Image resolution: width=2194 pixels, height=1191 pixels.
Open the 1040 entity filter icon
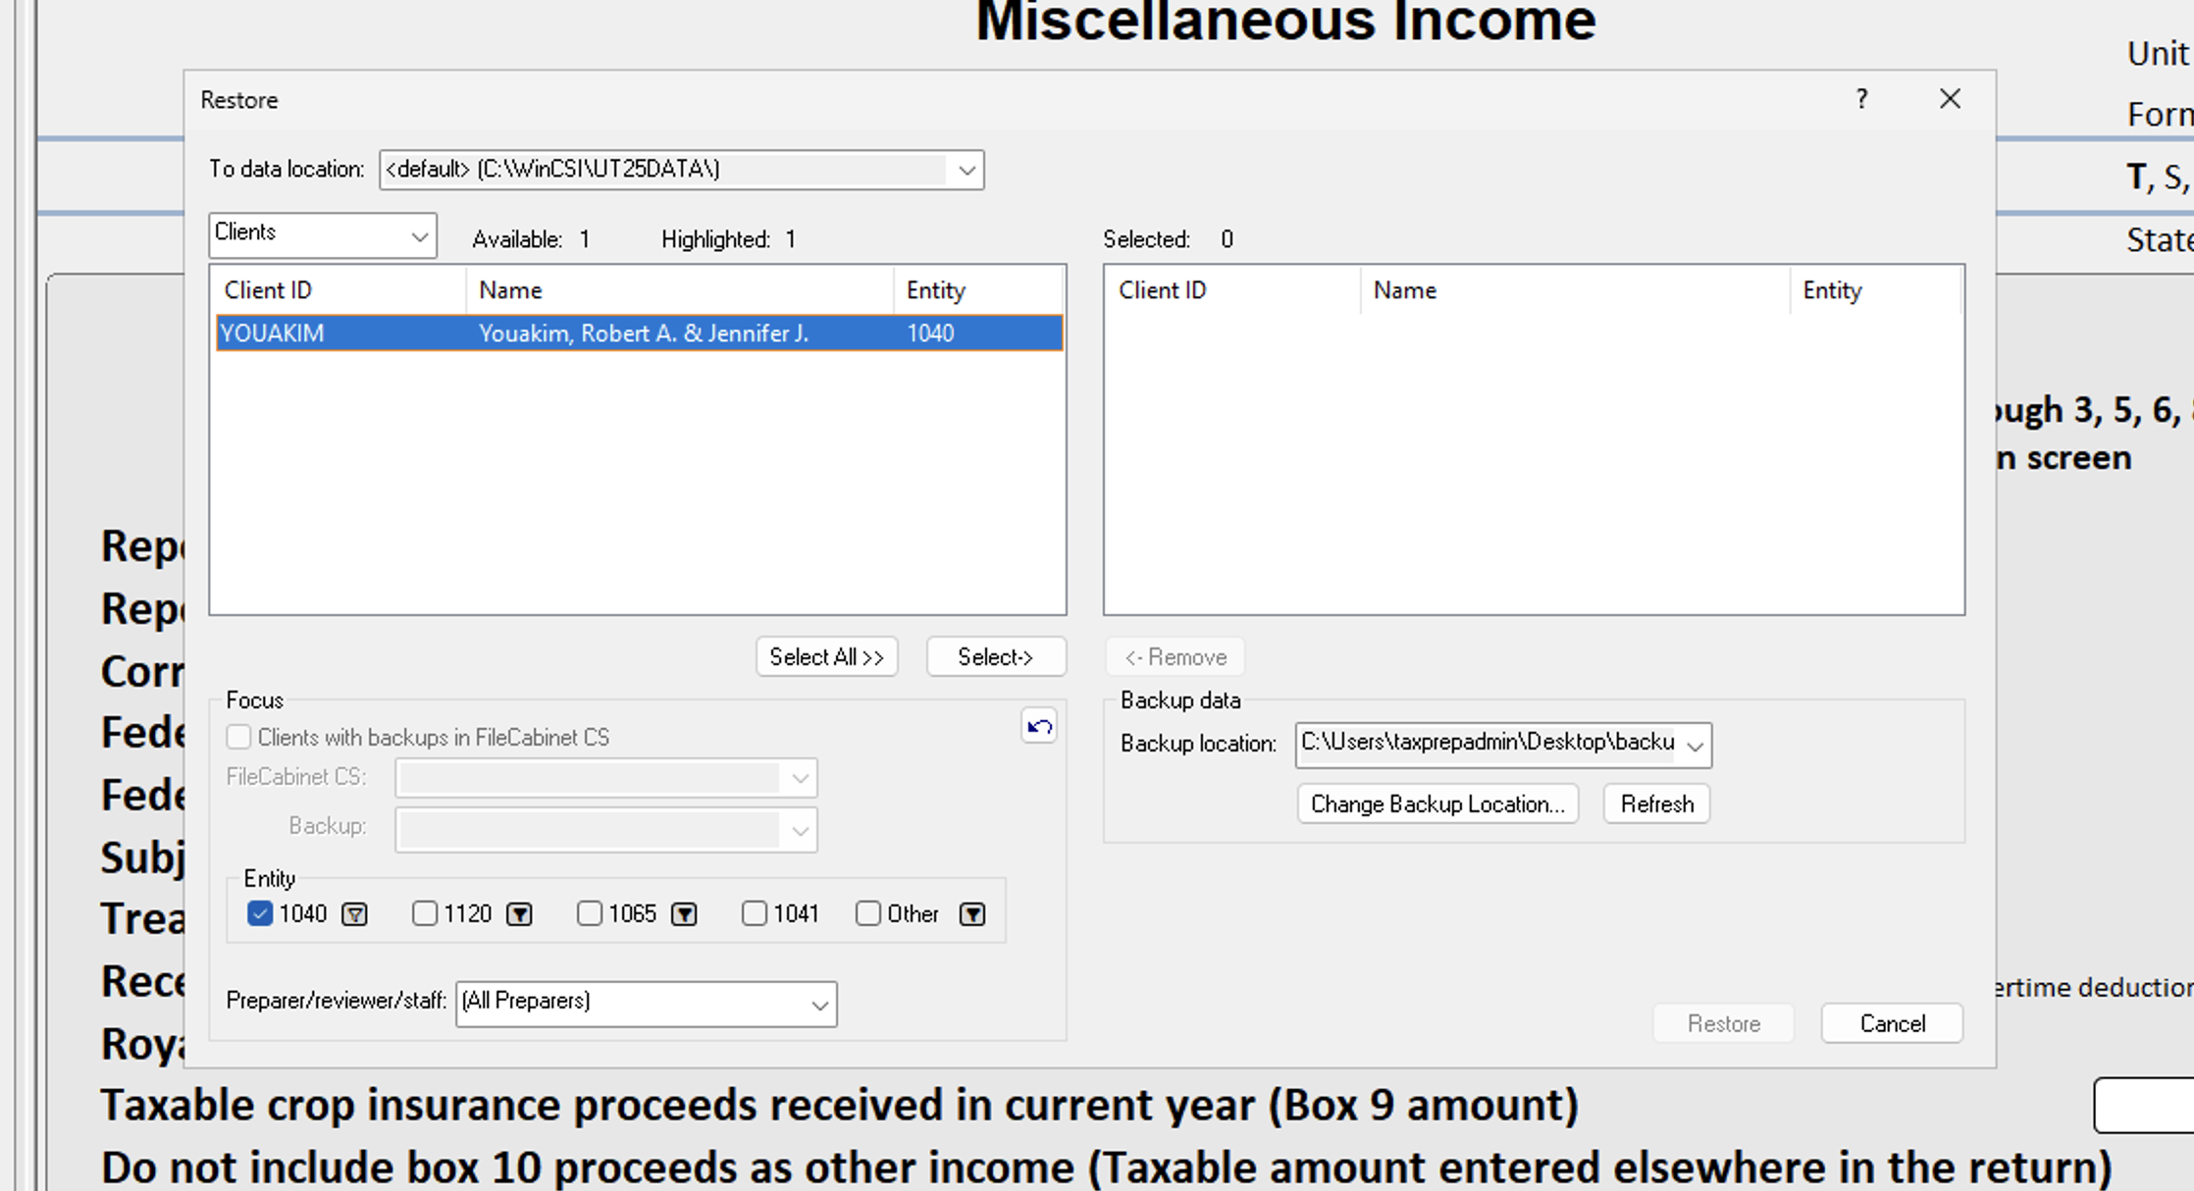(354, 914)
